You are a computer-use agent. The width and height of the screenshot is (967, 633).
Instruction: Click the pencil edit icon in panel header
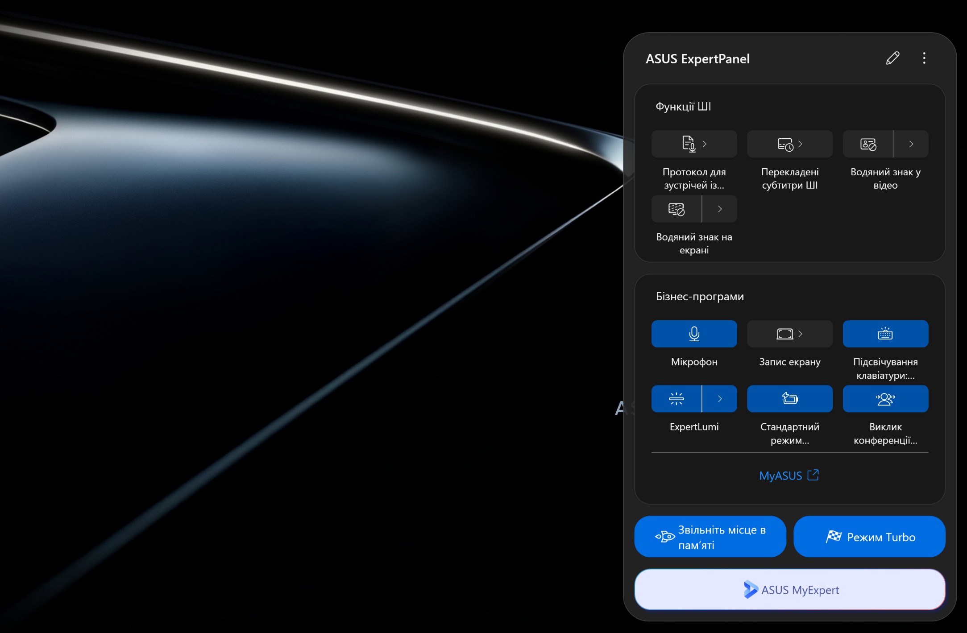892,58
